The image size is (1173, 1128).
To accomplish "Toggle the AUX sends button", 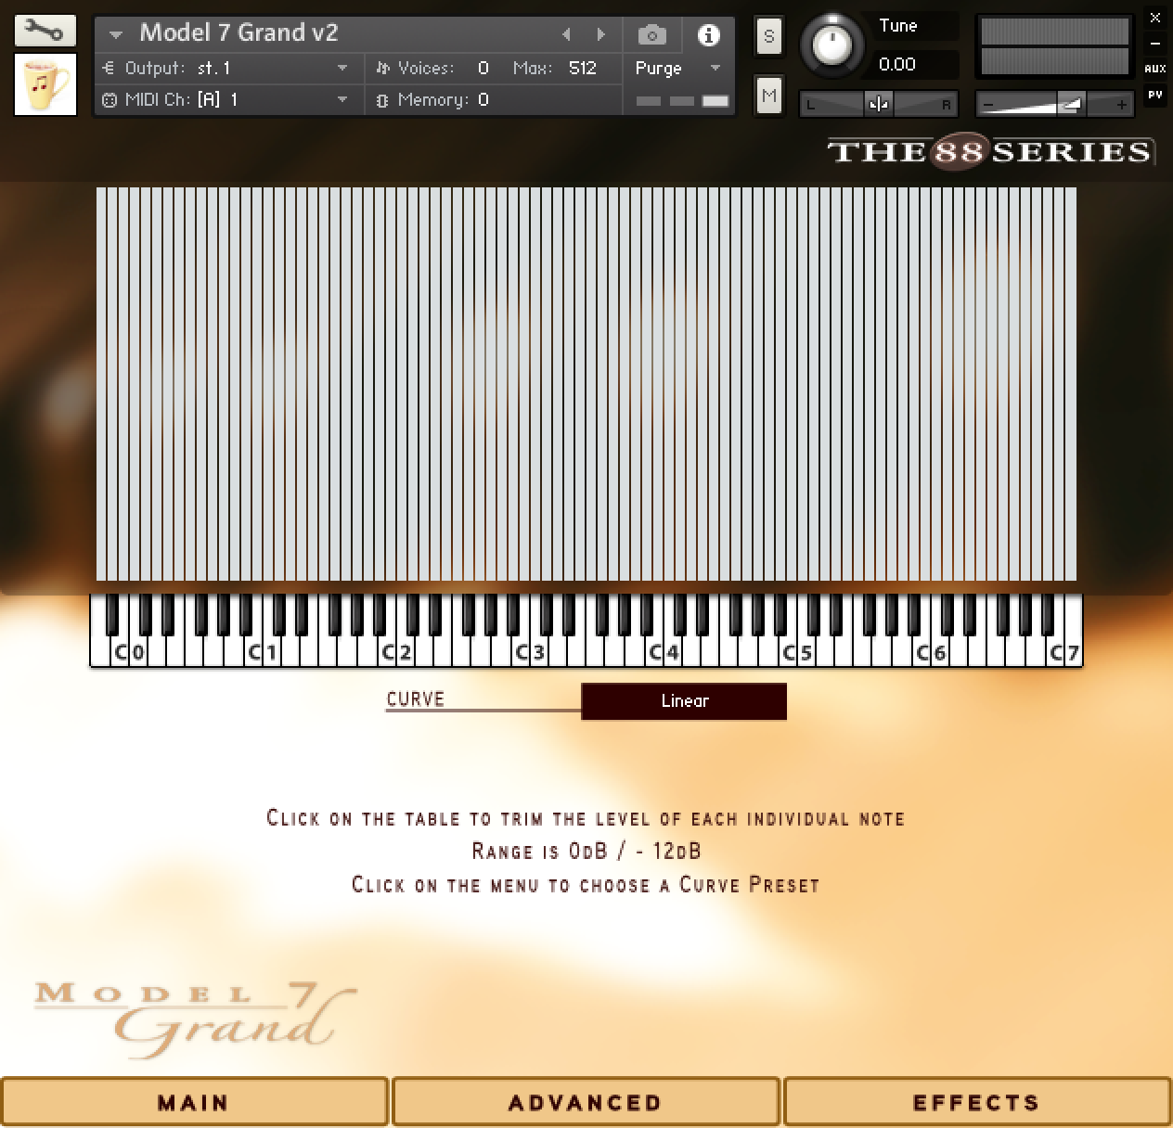I will tap(1155, 69).
